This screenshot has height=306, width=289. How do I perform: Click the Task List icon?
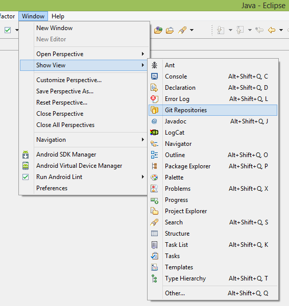tap(154, 245)
